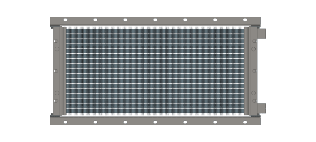Select the topmost hole on the left side bracket
Screen dimensions: 316x142
57,41
